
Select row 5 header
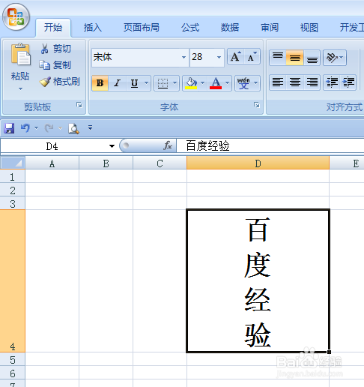click(13, 359)
